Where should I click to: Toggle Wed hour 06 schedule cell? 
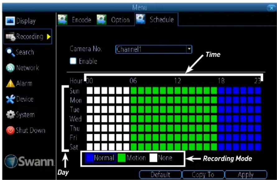point(134,119)
